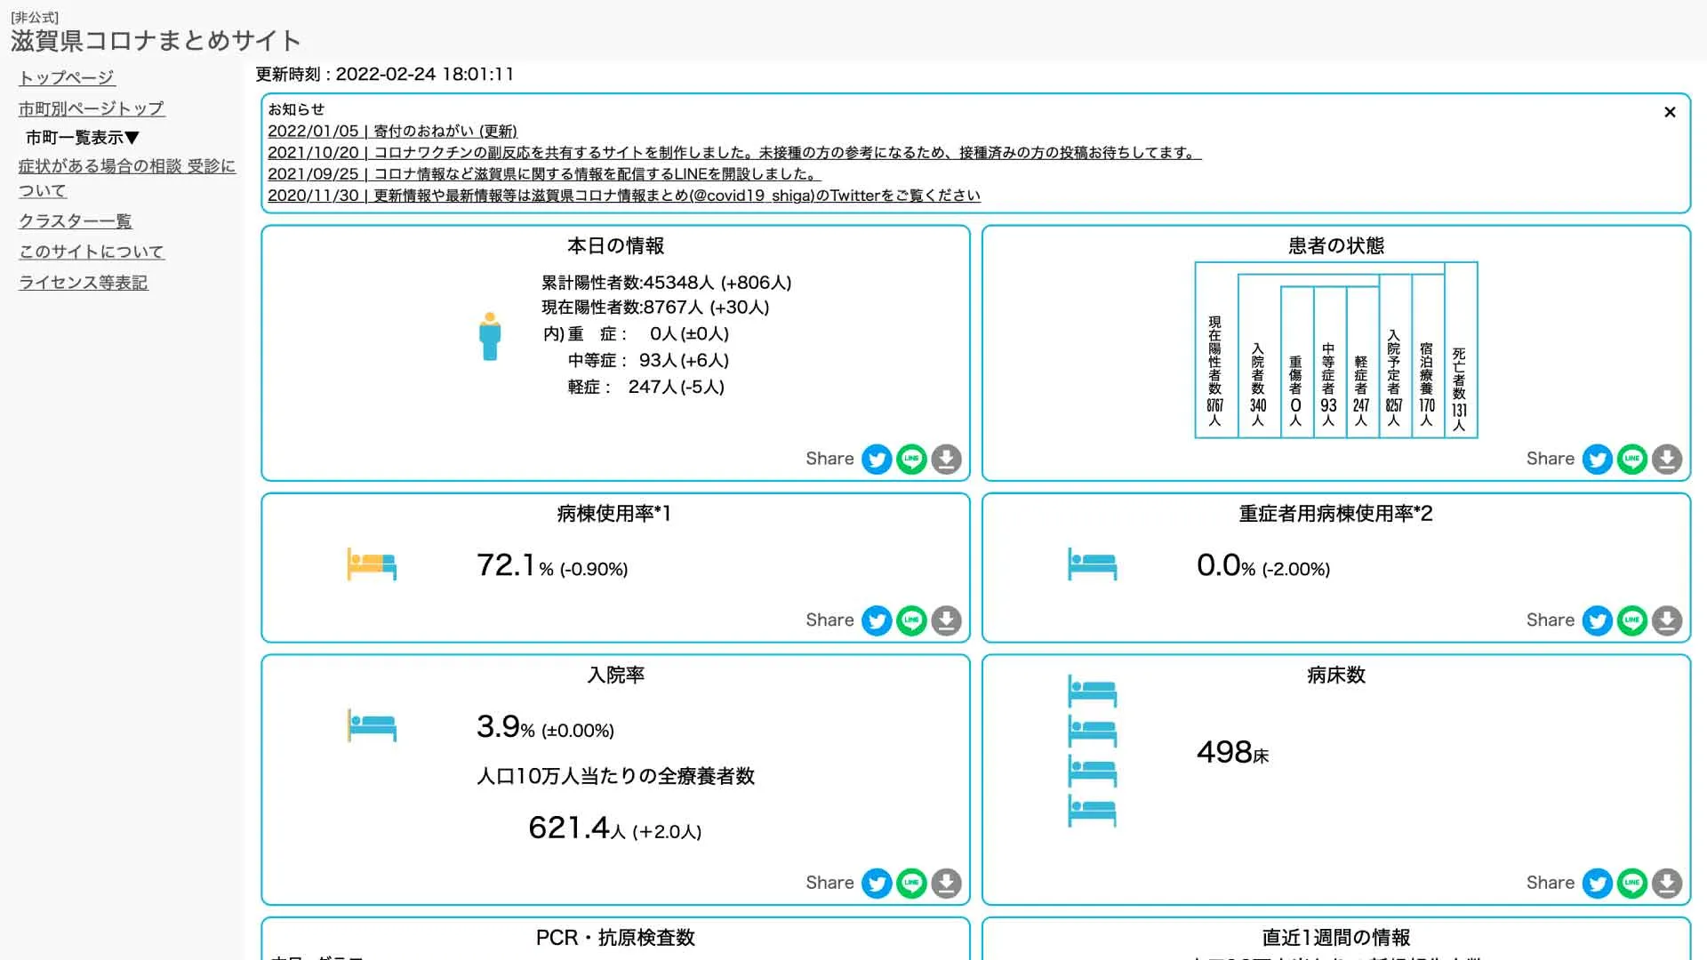Go to 市町別ページトップ

click(92, 108)
